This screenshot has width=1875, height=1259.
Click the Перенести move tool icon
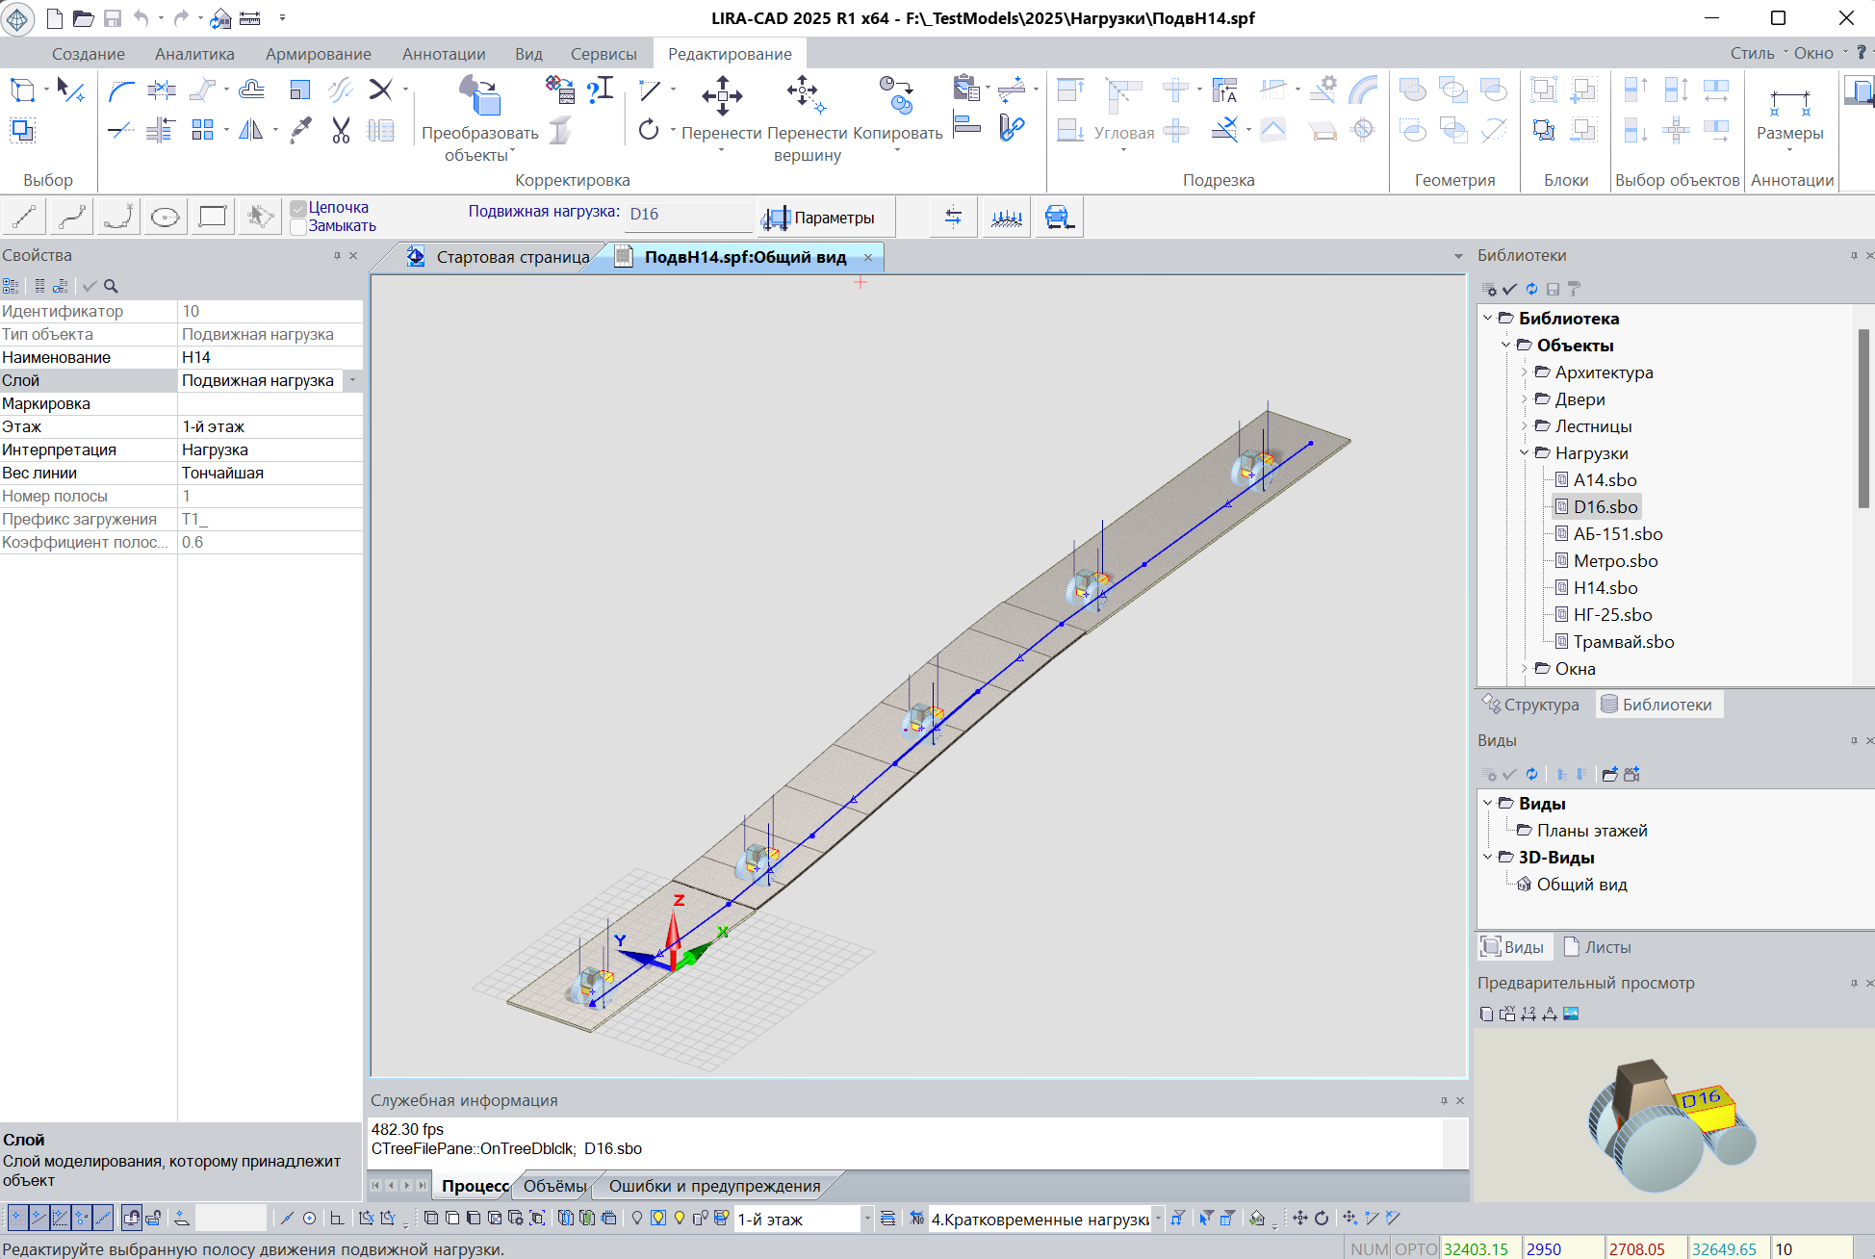722,96
